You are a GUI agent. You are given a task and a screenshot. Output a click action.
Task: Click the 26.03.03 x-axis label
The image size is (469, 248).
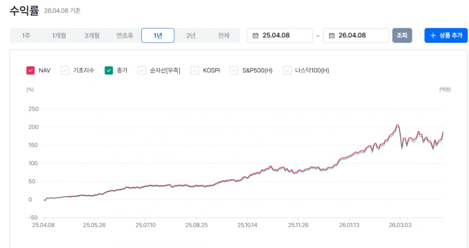400,225
